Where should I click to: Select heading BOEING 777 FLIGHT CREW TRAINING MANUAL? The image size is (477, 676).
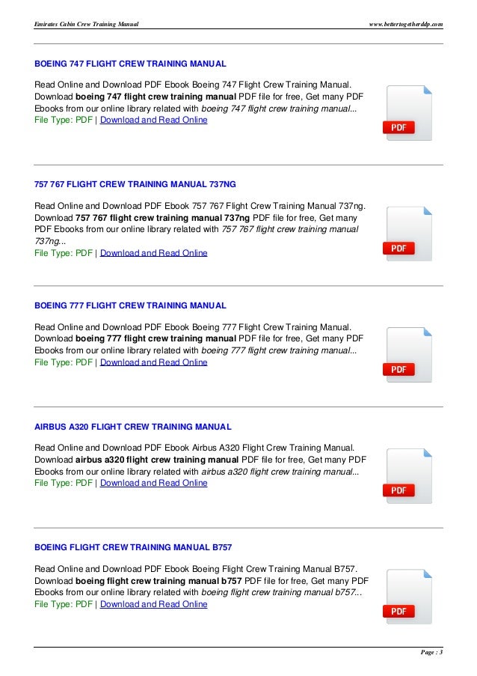[130, 305]
